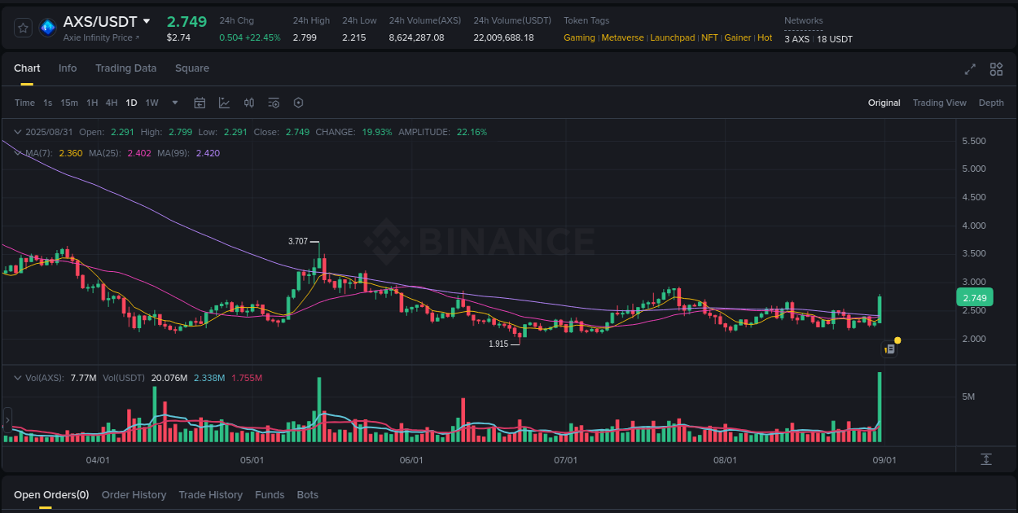Open the grid layout switcher icon
The image size is (1018, 513).
tap(996, 70)
